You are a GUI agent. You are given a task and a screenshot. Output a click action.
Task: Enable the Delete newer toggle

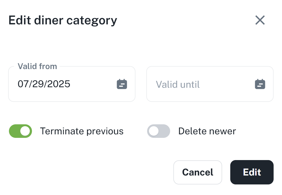pyautogui.click(x=158, y=131)
